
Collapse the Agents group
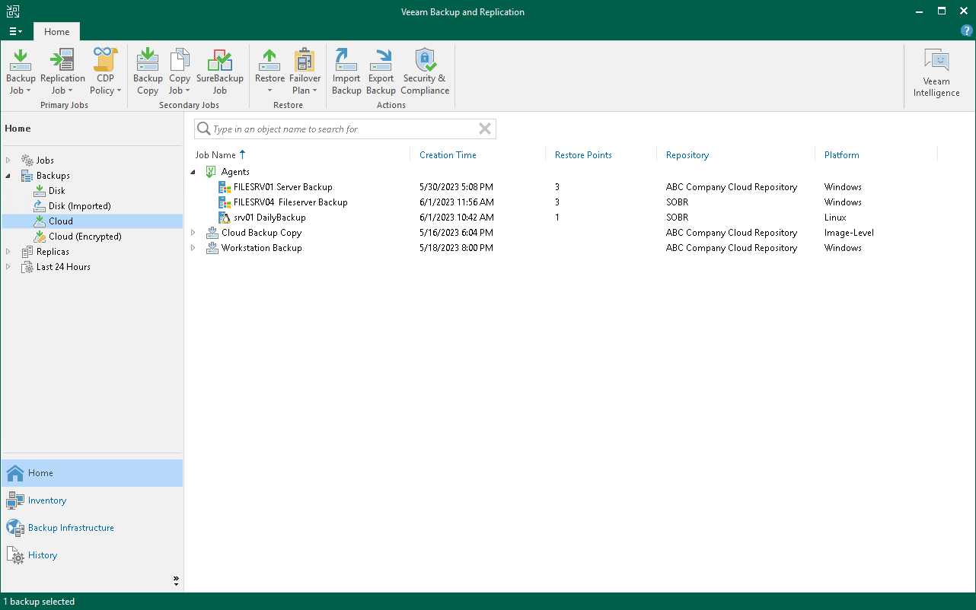coord(193,172)
